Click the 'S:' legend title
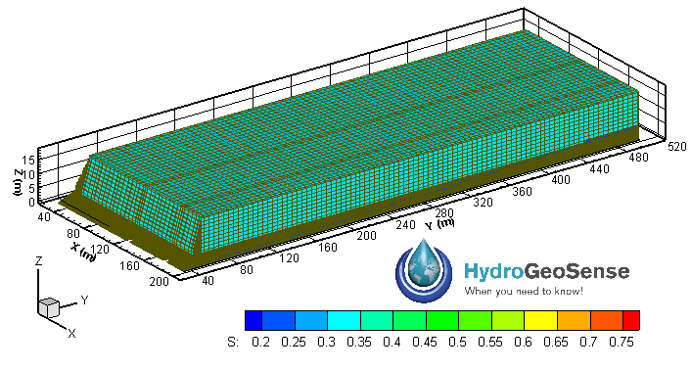The height and width of the screenshot is (370, 691). click(x=233, y=343)
